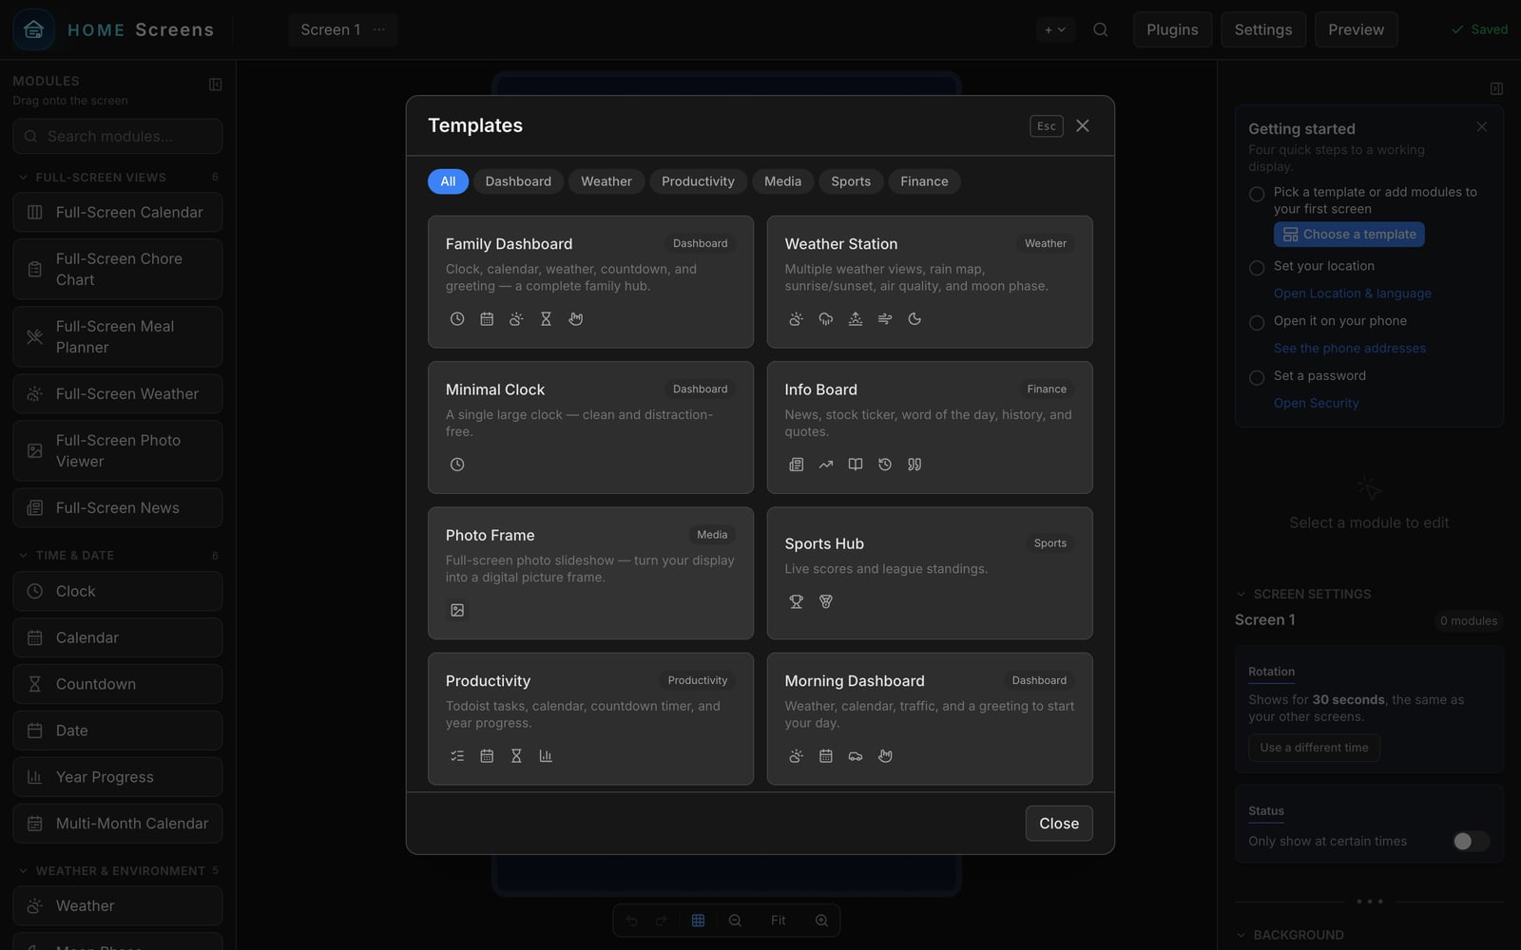Click the Fit zoom control
Screen dimensions: 1521x950
pos(778,921)
